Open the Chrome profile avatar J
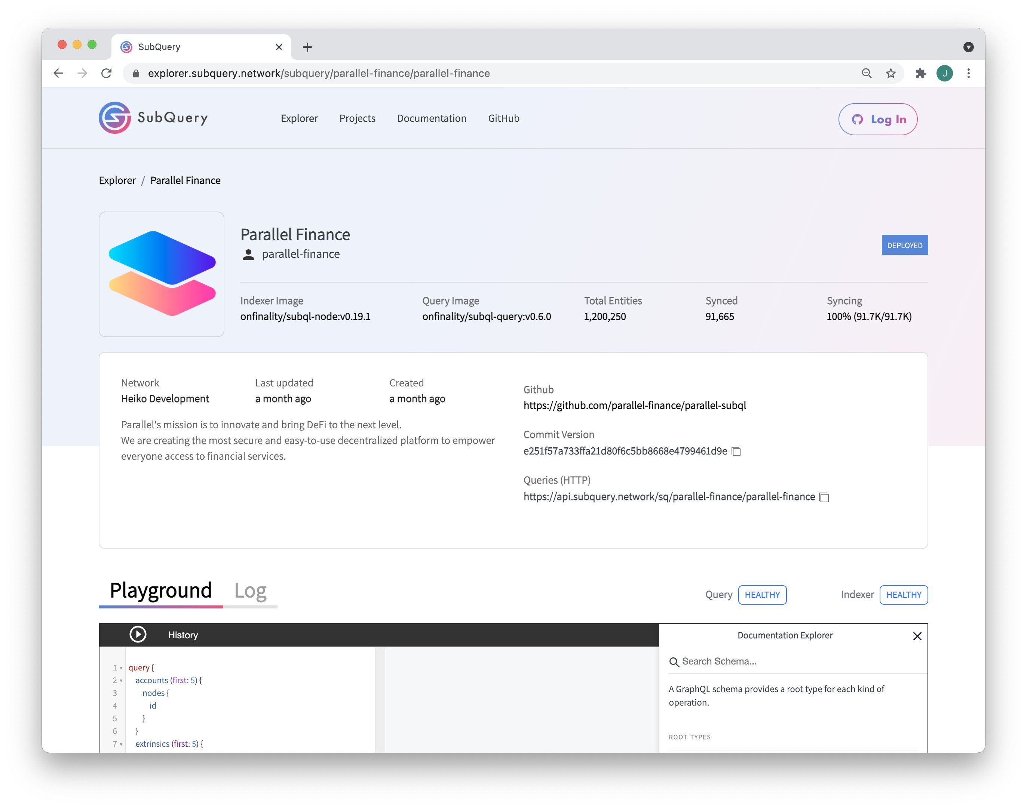 [x=945, y=73]
